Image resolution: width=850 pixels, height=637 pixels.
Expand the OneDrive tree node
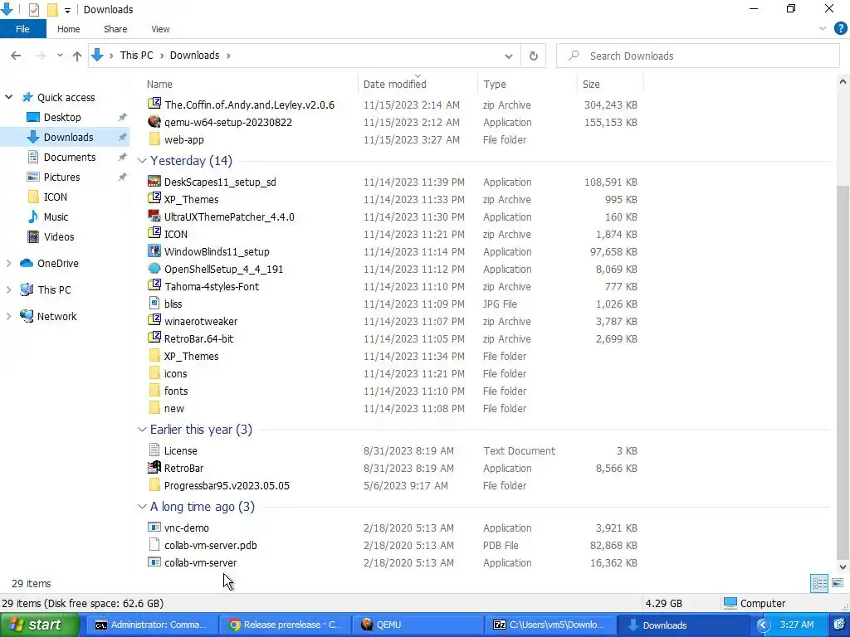click(x=8, y=263)
